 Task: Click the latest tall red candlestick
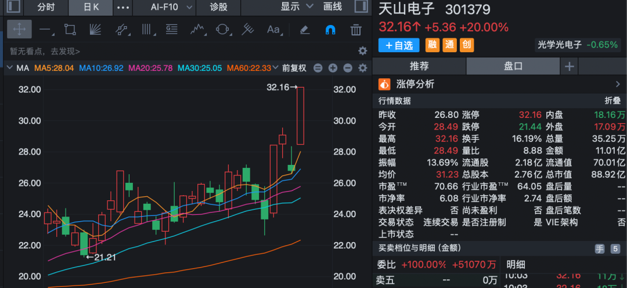coord(300,116)
